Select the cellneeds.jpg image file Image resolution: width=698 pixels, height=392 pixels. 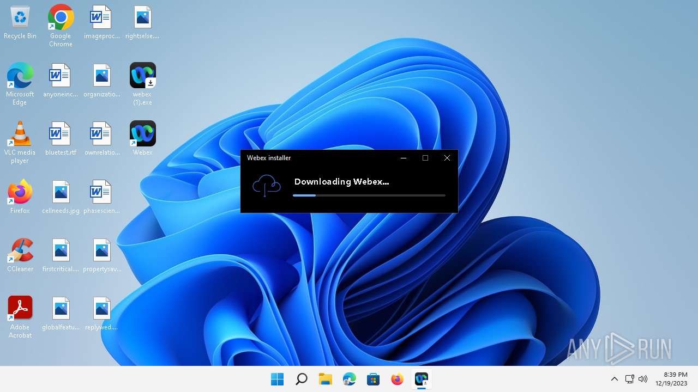61,198
